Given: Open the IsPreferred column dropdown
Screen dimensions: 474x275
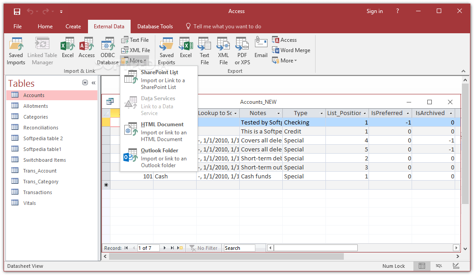Looking at the screenshot, I should tap(408, 113).
